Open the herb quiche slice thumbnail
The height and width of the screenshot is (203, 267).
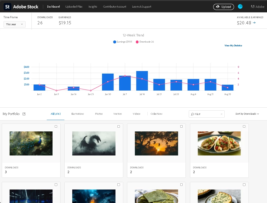[219, 196]
